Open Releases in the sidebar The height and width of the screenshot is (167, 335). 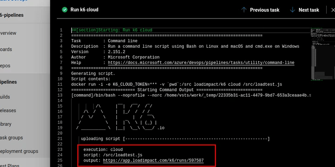pyautogui.click(x=8, y=110)
